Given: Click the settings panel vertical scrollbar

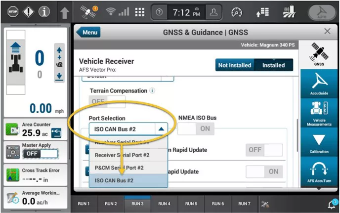Looking at the screenshot, I should pyautogui.click(x=297, y=133).
